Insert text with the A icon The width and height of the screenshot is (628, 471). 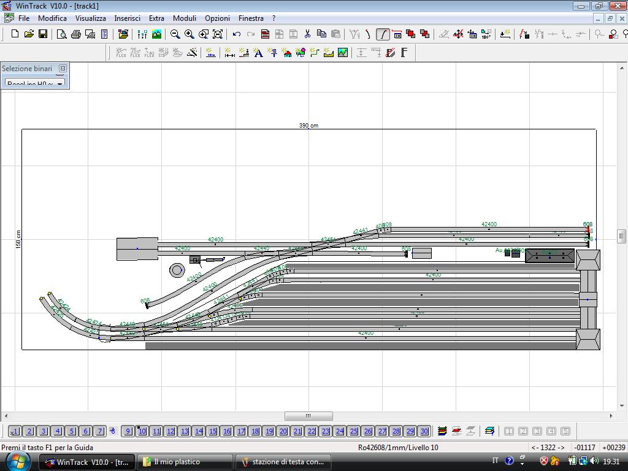point(258,53)
